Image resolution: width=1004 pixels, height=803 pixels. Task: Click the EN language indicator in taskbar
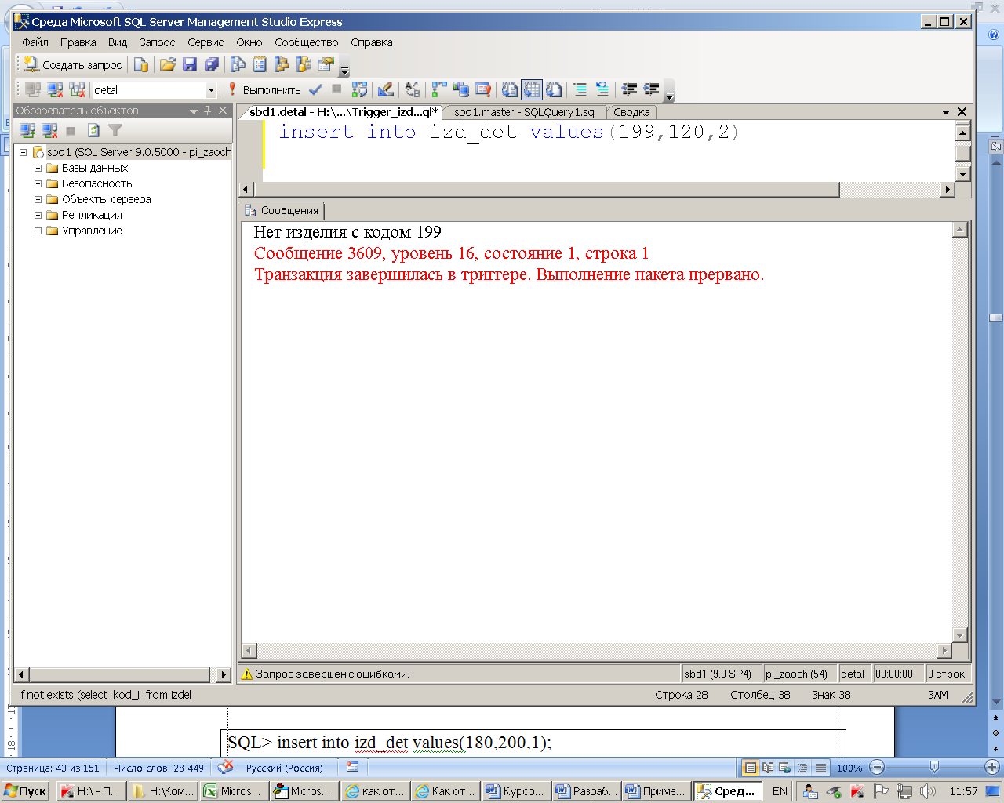click(780, 791)
